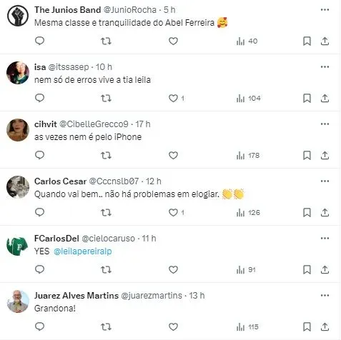Screen dimensions: 341x340
Task: Open Carlos Cesar's display name profile
Action: click(60, 181)
